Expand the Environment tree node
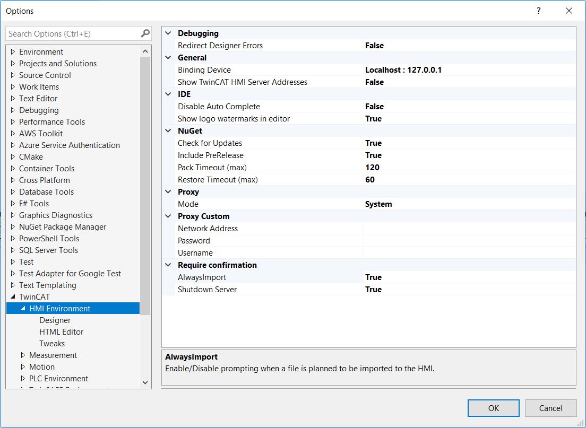586x428 pixels. point(13,51)
